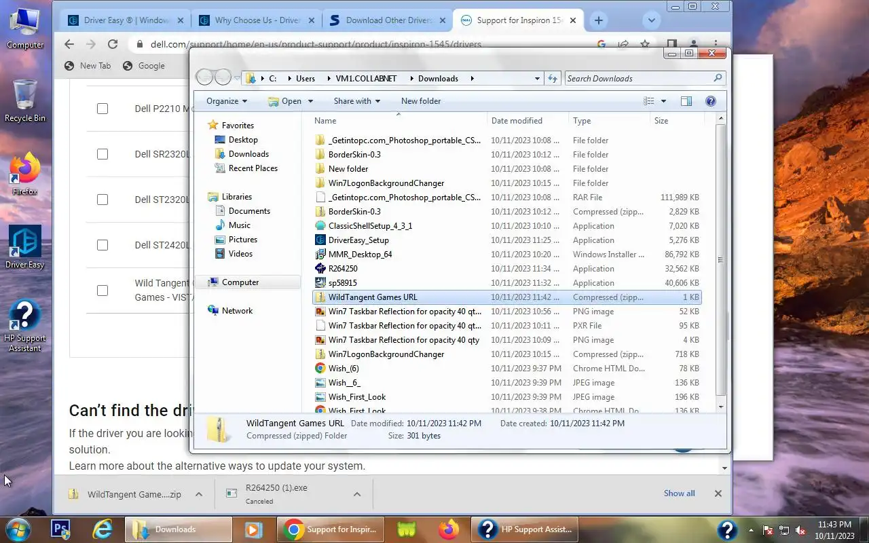Click the Search Downloads input field
The image size is (869, 543).
point(638,79)
